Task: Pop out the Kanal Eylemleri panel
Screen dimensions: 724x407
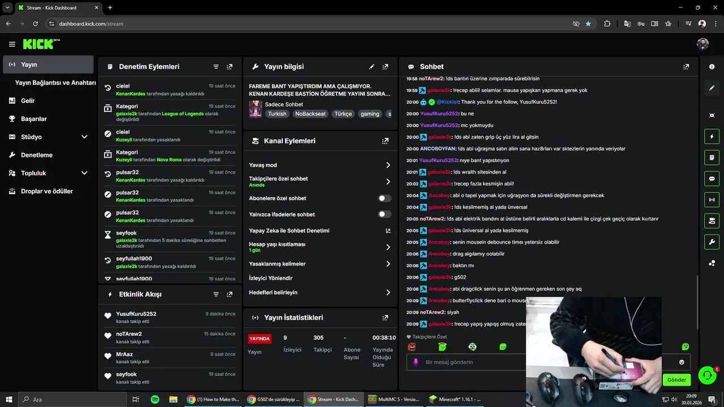Action: pyautogui.click(x=385, y=141)
